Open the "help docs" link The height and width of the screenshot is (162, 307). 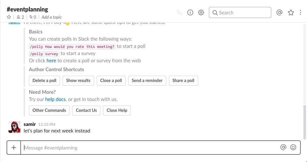click(55, 99)
